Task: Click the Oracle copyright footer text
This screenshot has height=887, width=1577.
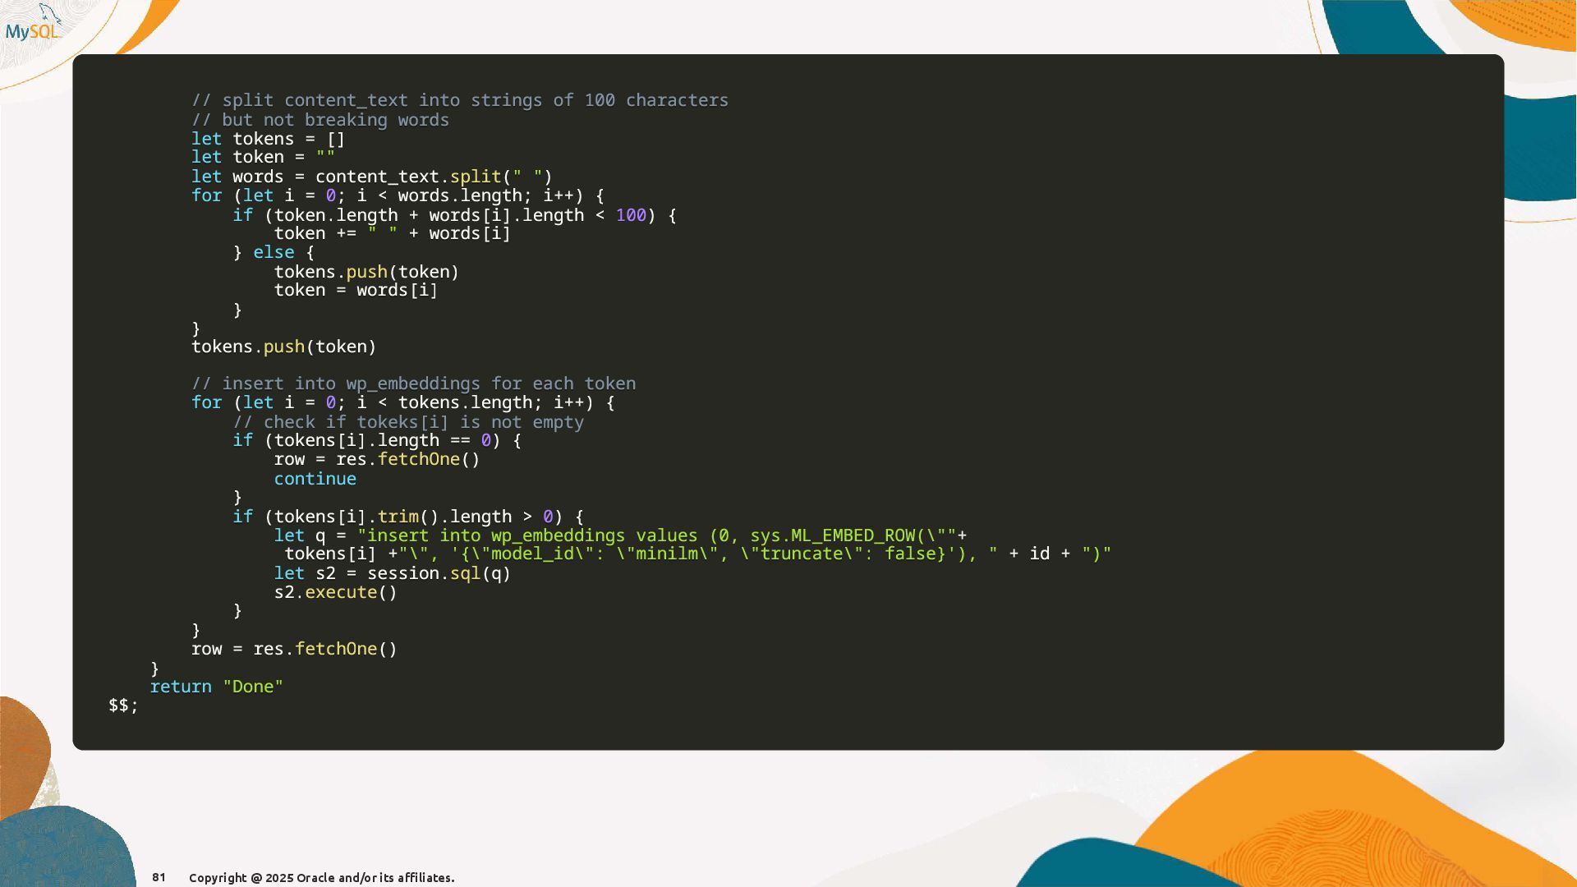Action: pos(321,878)
